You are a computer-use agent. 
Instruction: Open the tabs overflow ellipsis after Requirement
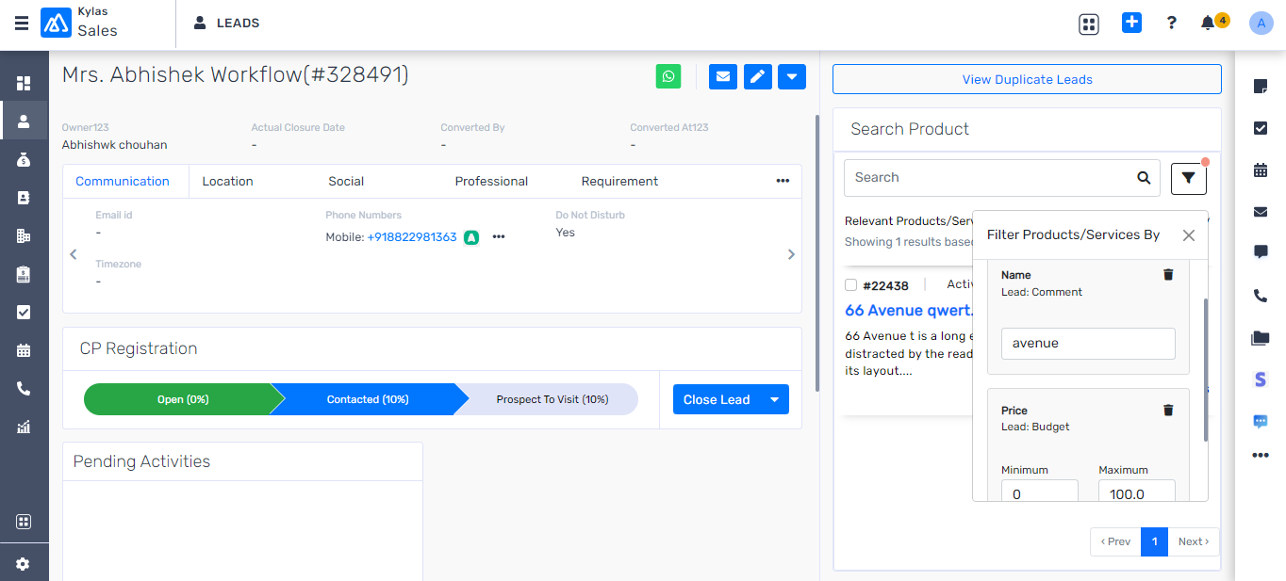coord(783,181)
